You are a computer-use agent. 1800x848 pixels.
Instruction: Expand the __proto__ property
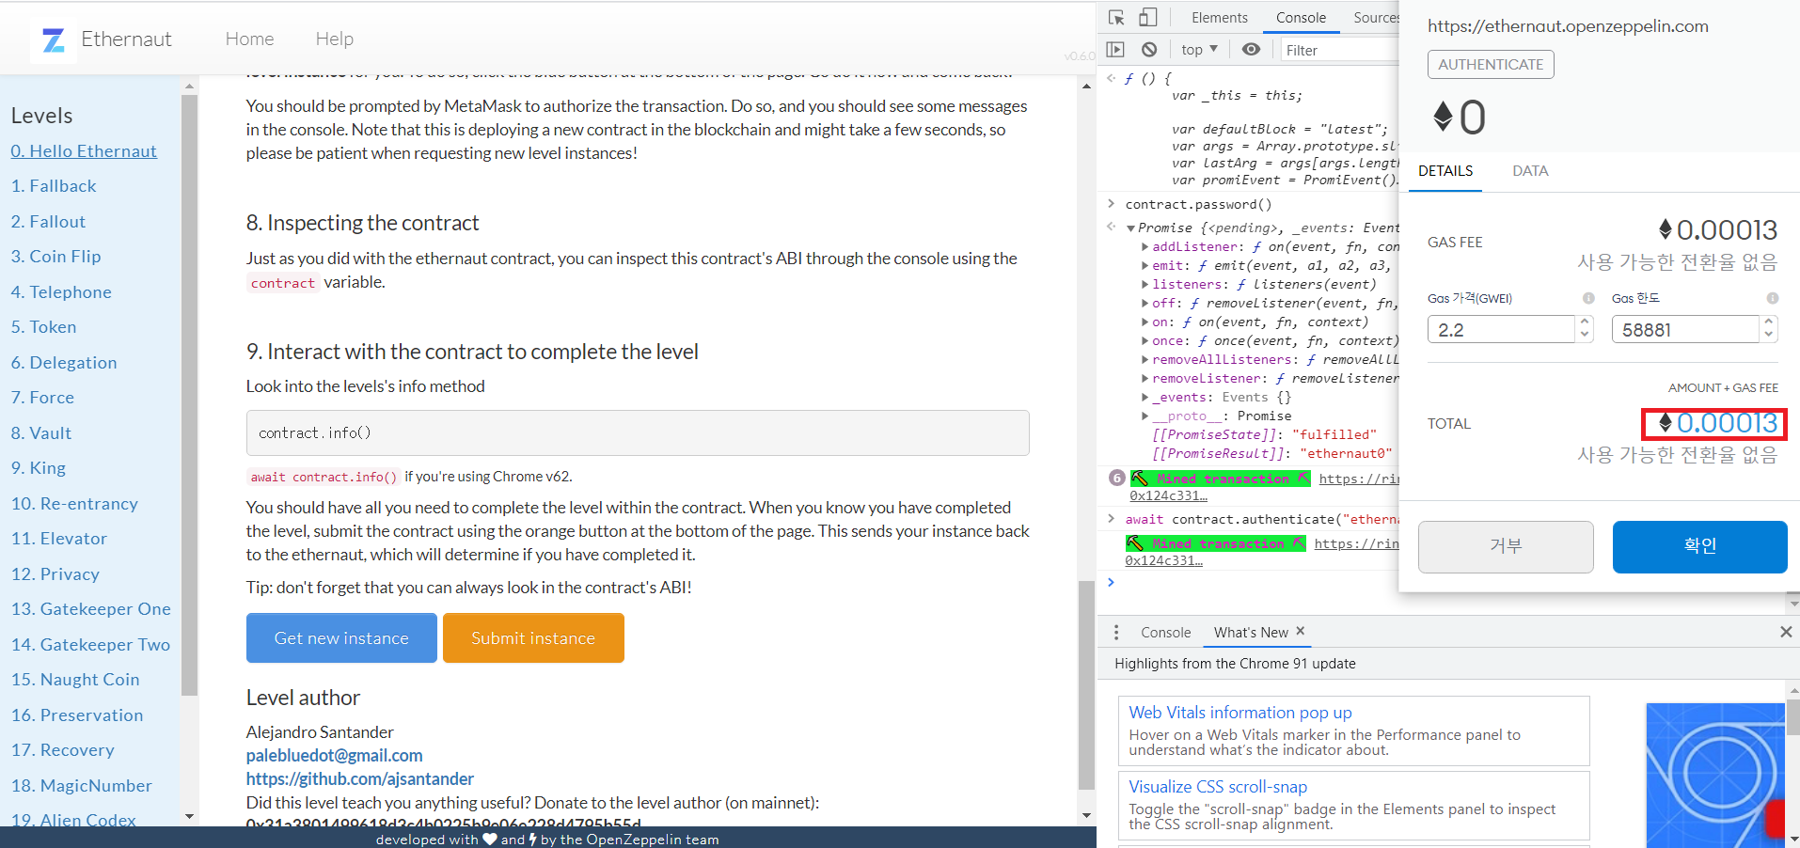pyautogui.click(x=1145, y=416)
